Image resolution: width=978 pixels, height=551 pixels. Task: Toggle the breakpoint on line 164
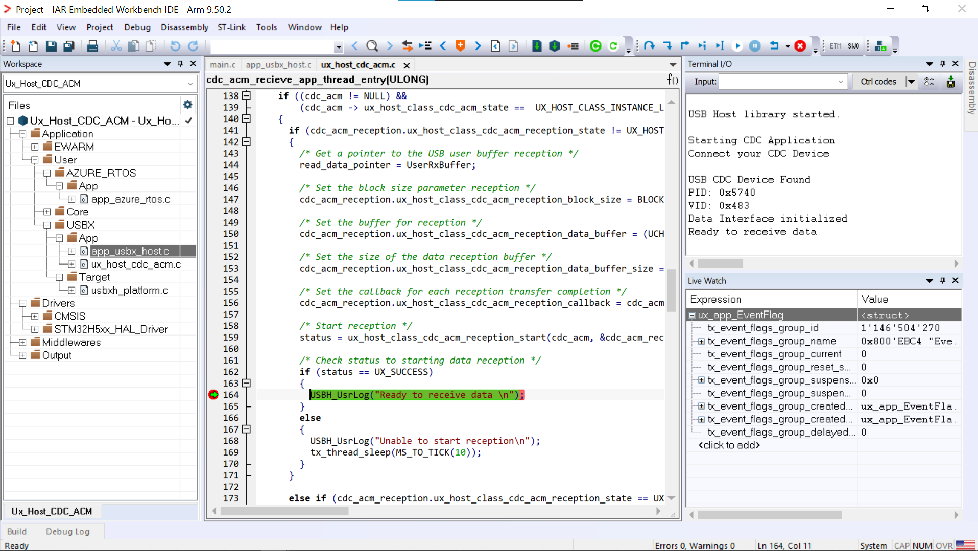pyautogui.click(x=213, y=395)
